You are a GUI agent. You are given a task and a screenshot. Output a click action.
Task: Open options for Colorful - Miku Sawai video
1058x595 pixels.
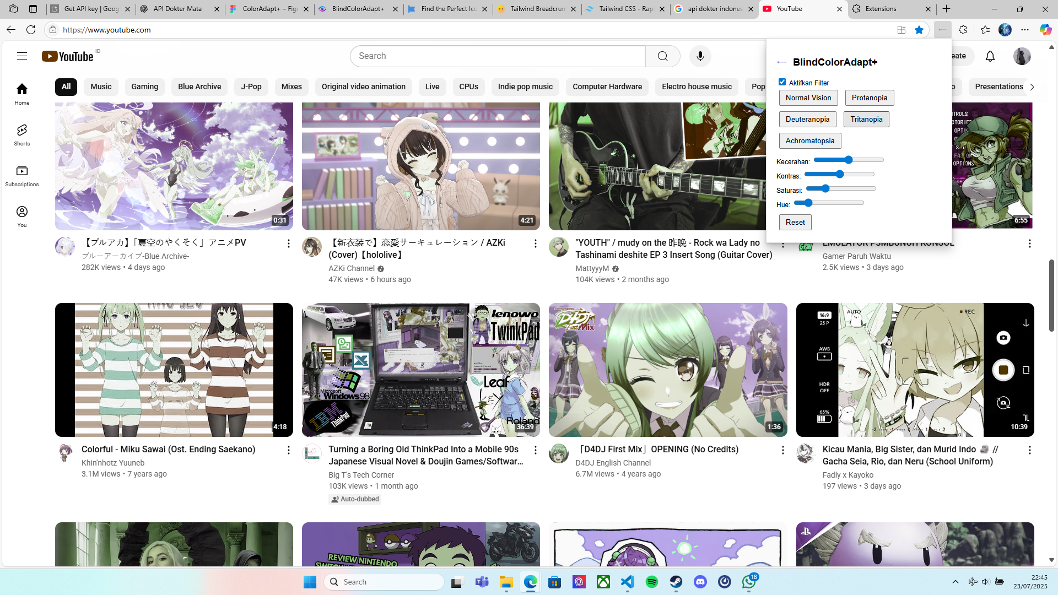pos(288,450)
